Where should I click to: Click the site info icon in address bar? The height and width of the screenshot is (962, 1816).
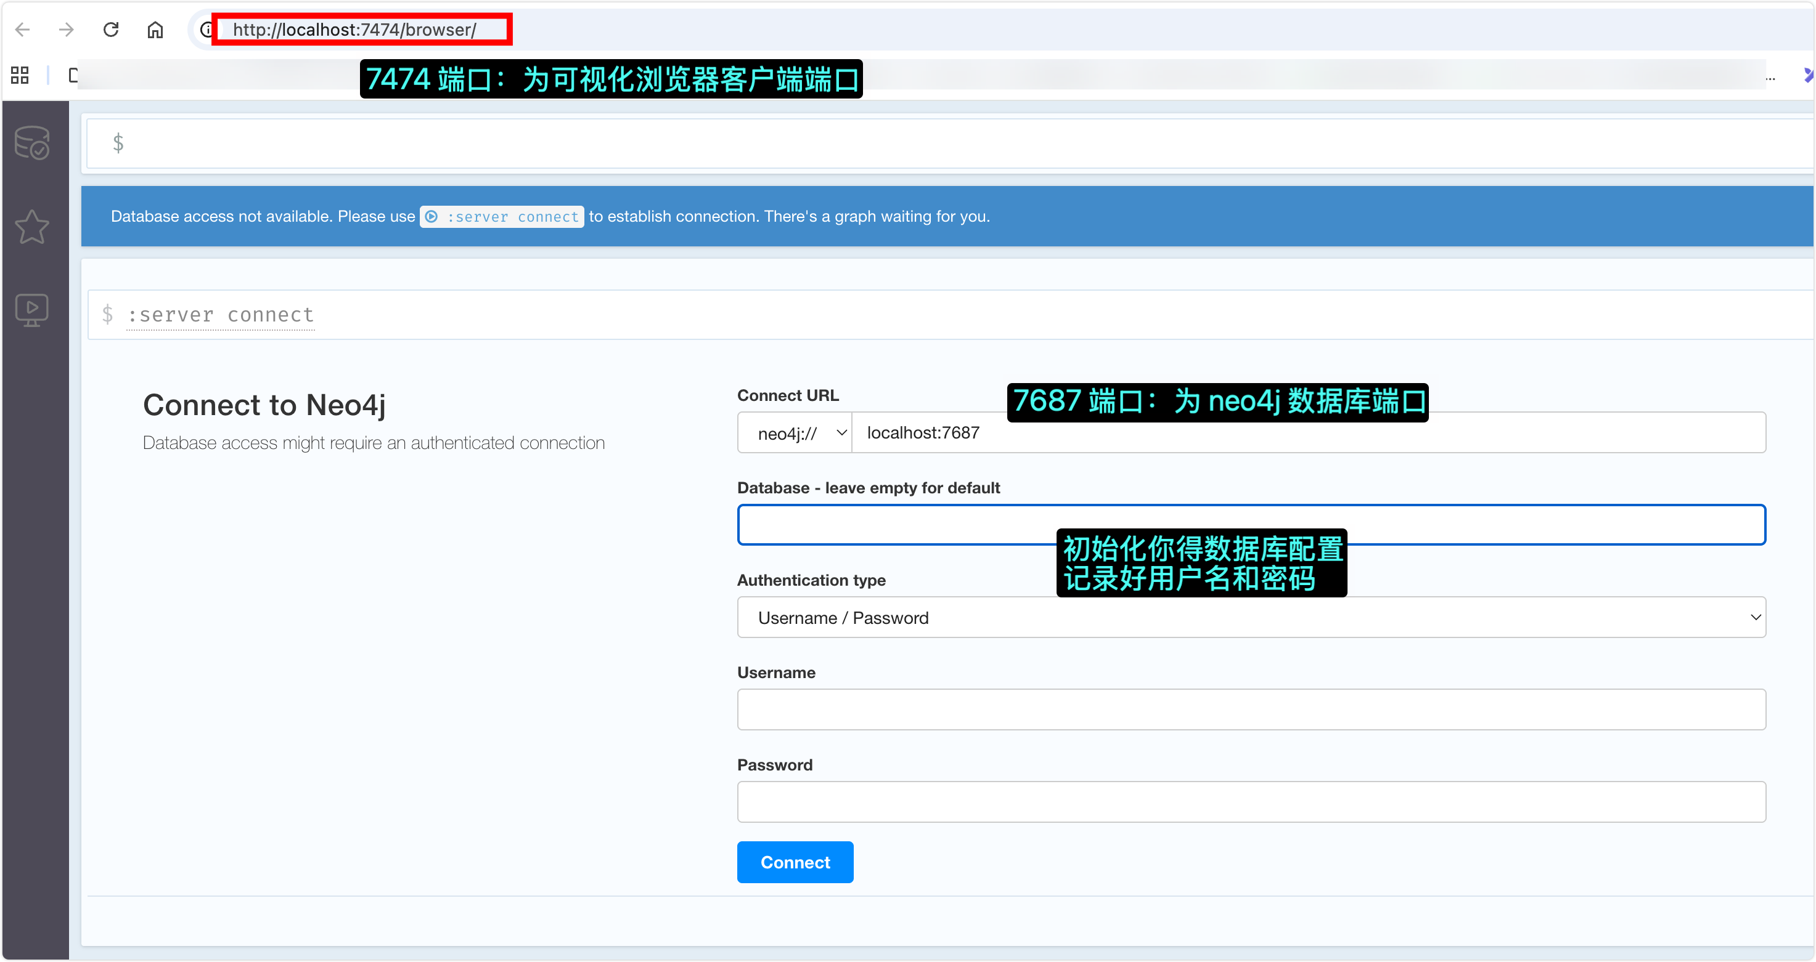click(206, 30)
